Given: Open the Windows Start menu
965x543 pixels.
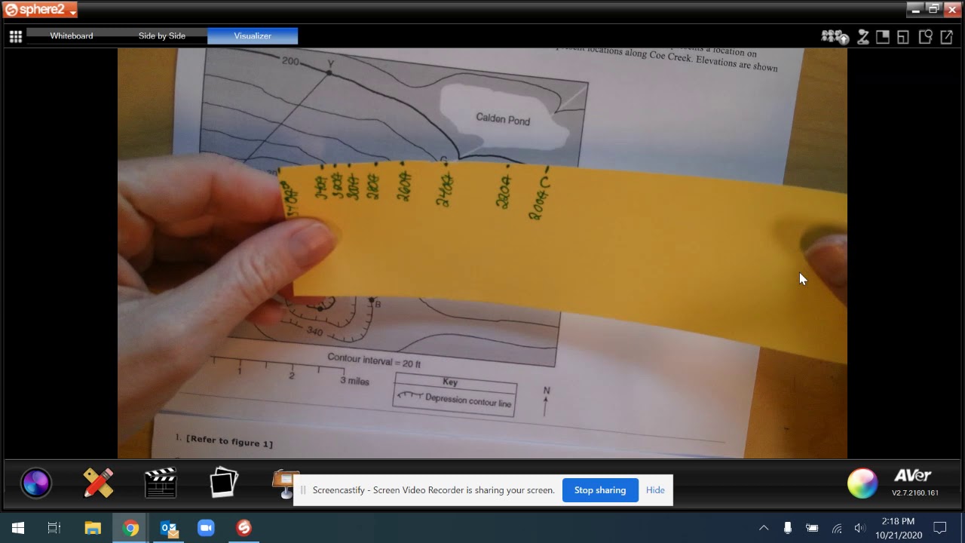Looking at the screenshot, I should [x=18, y=528].
